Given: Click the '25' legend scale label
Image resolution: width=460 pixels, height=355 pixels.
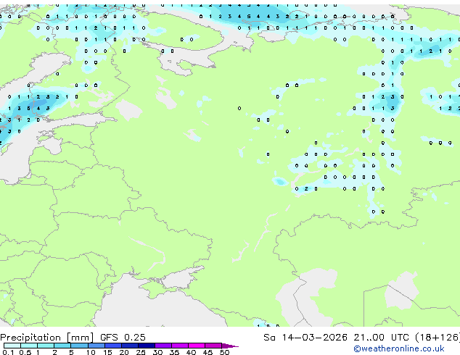Looking at the screenshot, I should click(x=141, y=352).
